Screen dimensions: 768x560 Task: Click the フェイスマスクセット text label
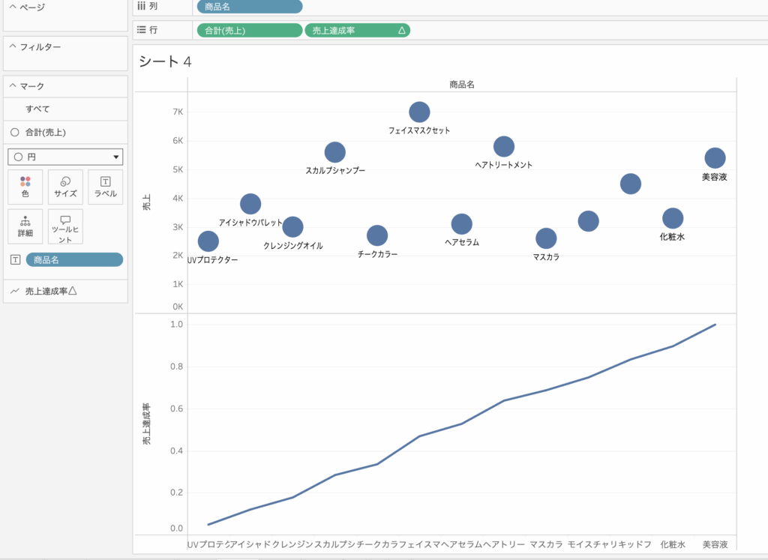(419, 130)
